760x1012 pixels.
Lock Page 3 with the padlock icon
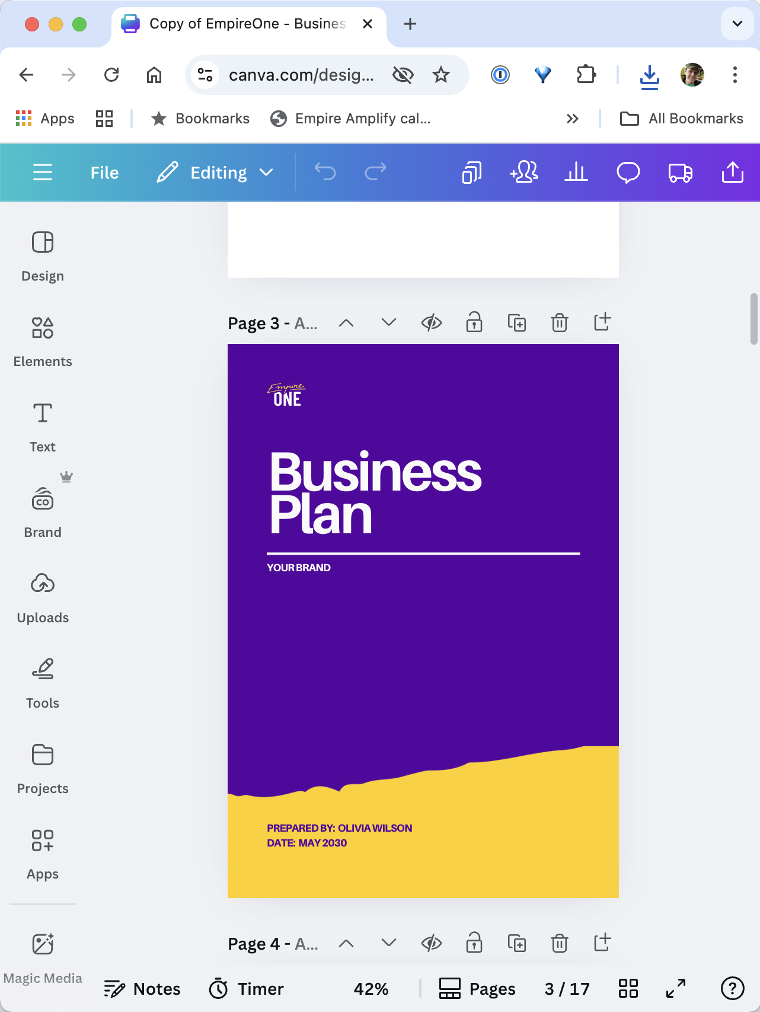pos(474,322)
